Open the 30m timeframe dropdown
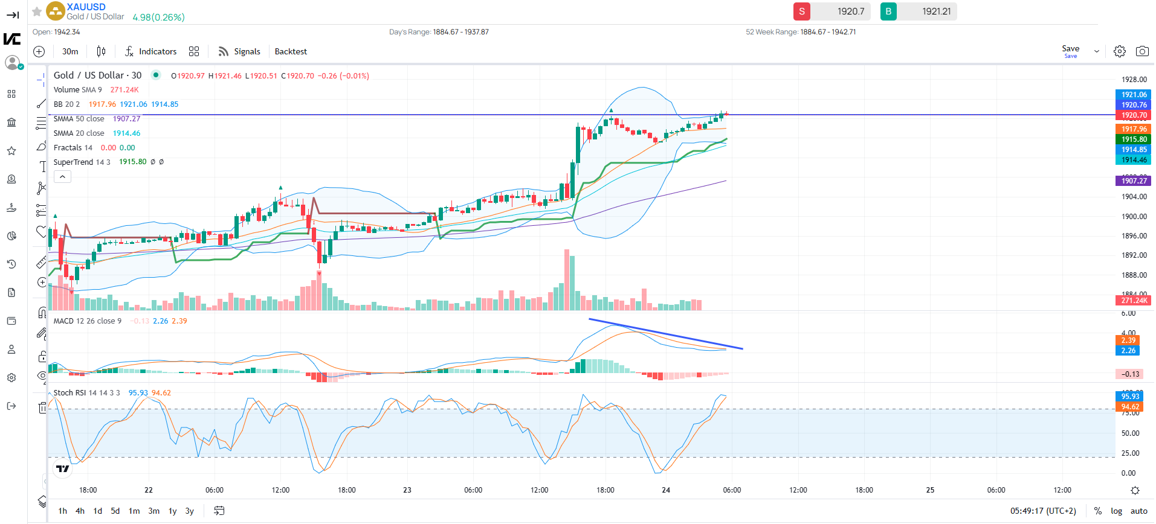The width and height of the screenshot is (1156, 524). point(70,51)
